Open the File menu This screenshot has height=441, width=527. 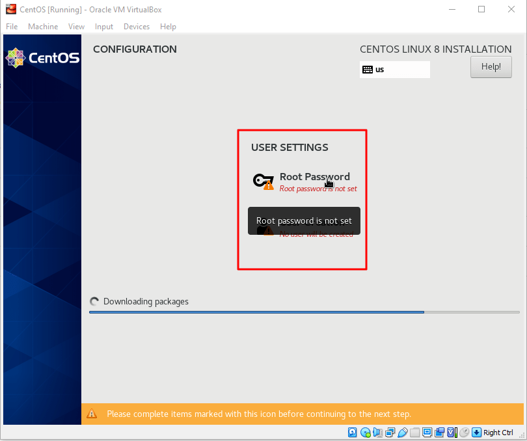click(x=12, y=27)
